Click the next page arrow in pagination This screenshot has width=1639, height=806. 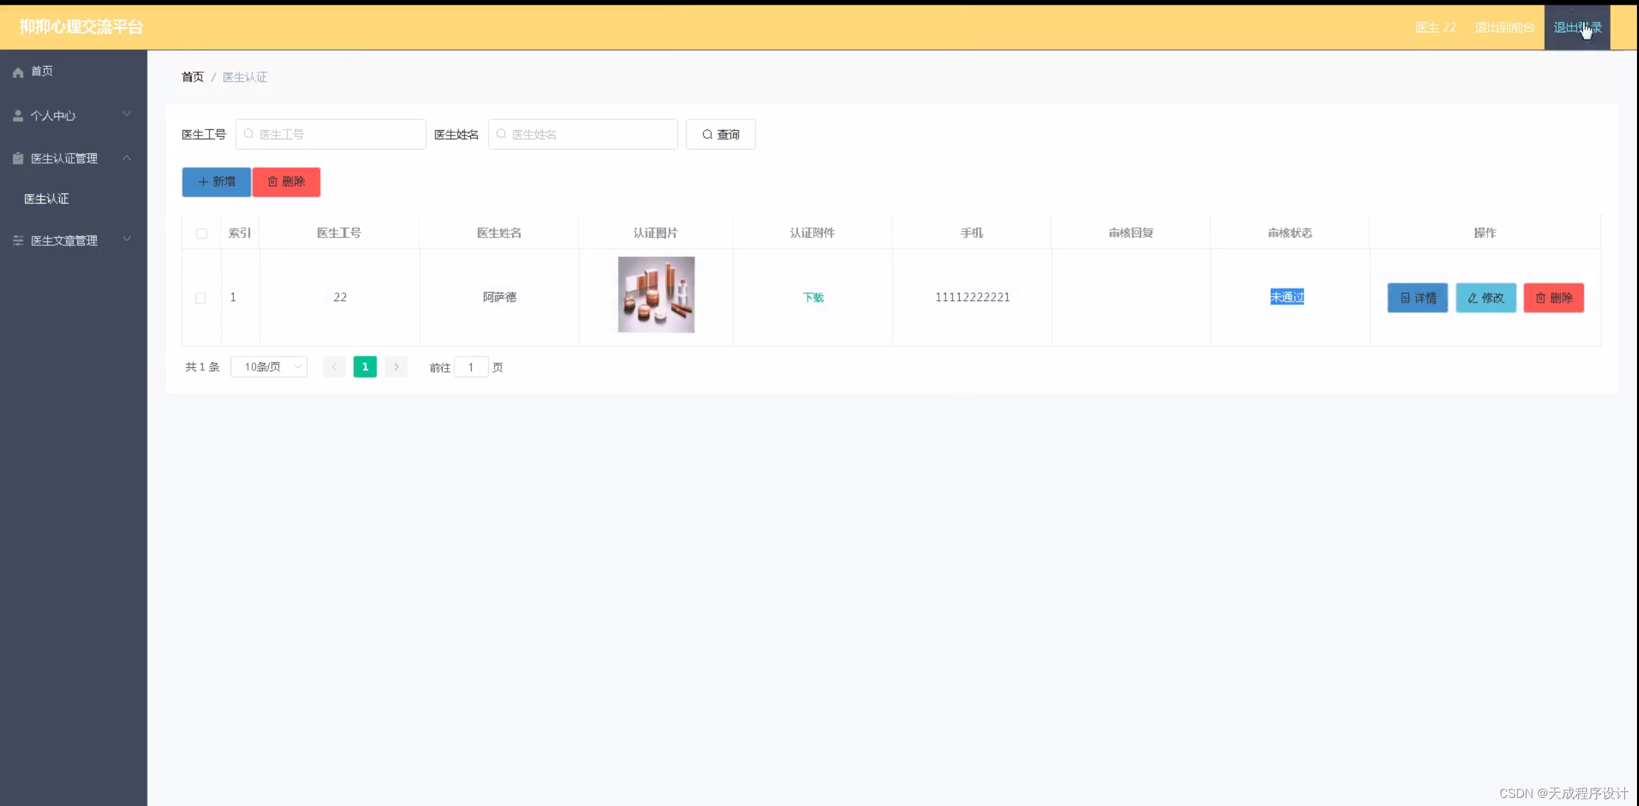tap(396, 367)
